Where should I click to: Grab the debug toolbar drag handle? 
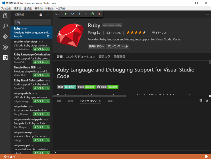[x=61, y=14]
